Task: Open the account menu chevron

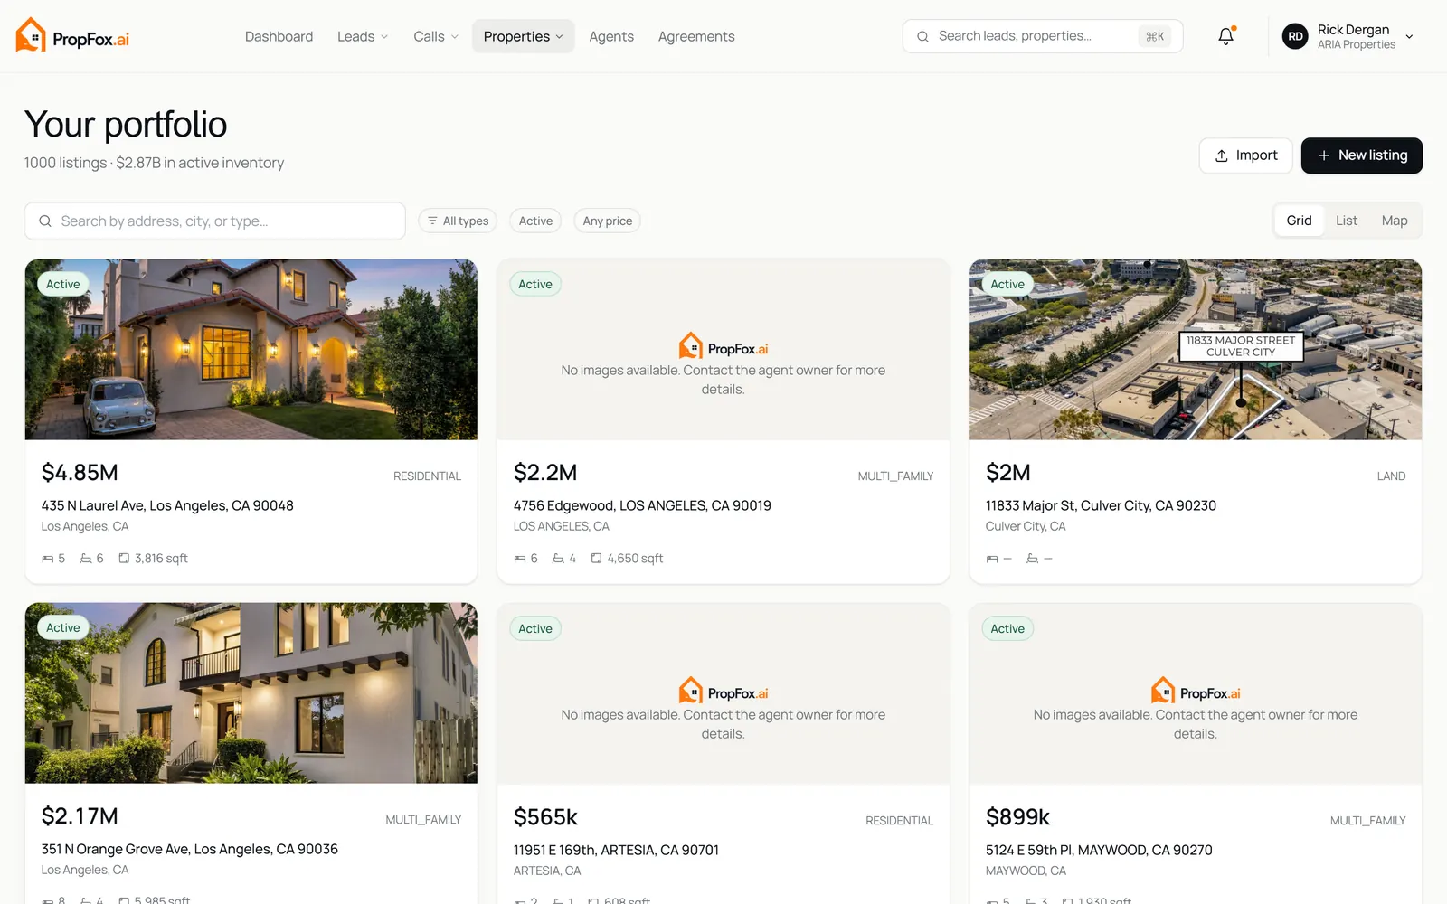Action: pyautogui.click(x=1409, y=37)
